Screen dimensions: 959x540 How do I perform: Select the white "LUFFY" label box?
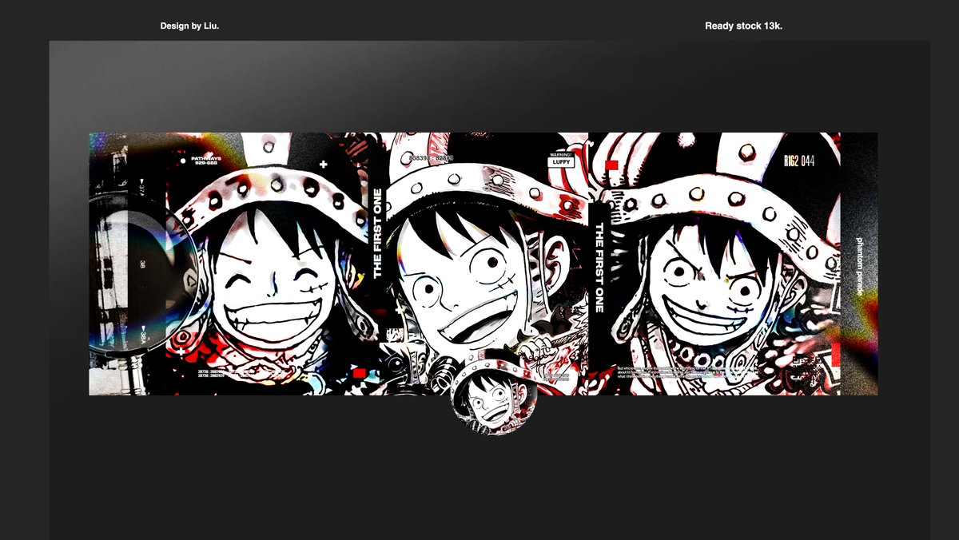560,161
